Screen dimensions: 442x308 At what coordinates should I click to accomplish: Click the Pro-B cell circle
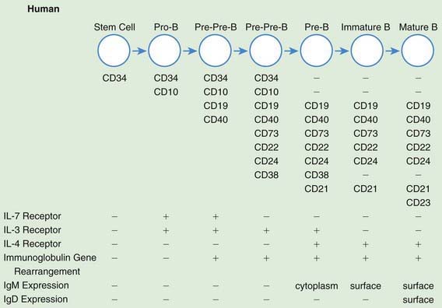pos(165,51)
